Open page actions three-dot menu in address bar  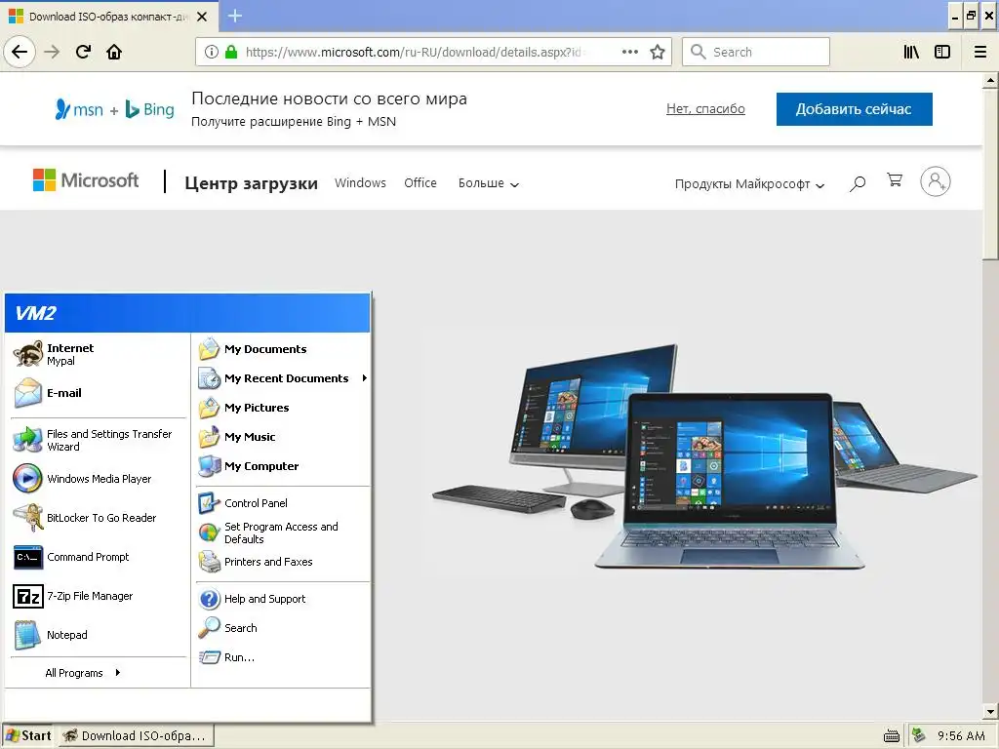click(x=629, y=52)
